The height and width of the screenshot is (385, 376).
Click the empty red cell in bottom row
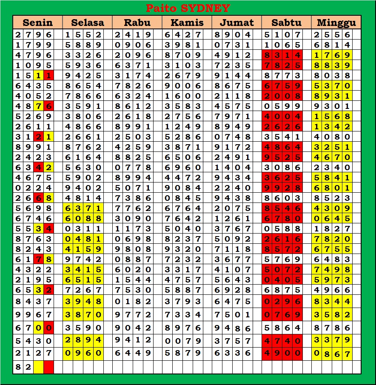pos(48,368)
